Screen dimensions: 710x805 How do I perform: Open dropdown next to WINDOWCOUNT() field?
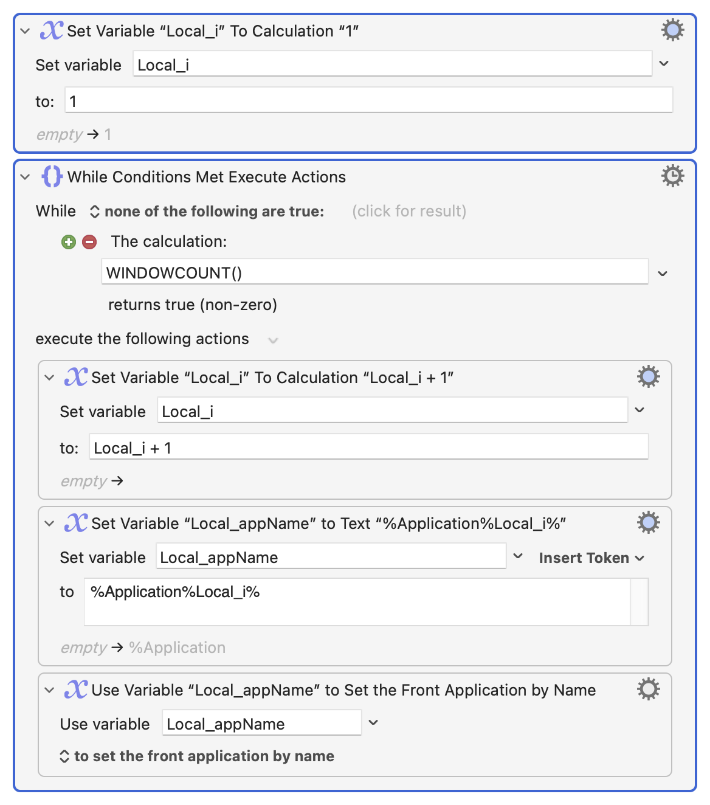663,274
